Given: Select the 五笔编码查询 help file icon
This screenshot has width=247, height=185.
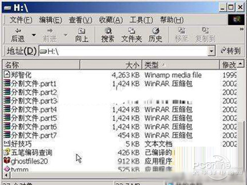Looking at the screenshot, I should pyautogui.click(x=7, y=152).
